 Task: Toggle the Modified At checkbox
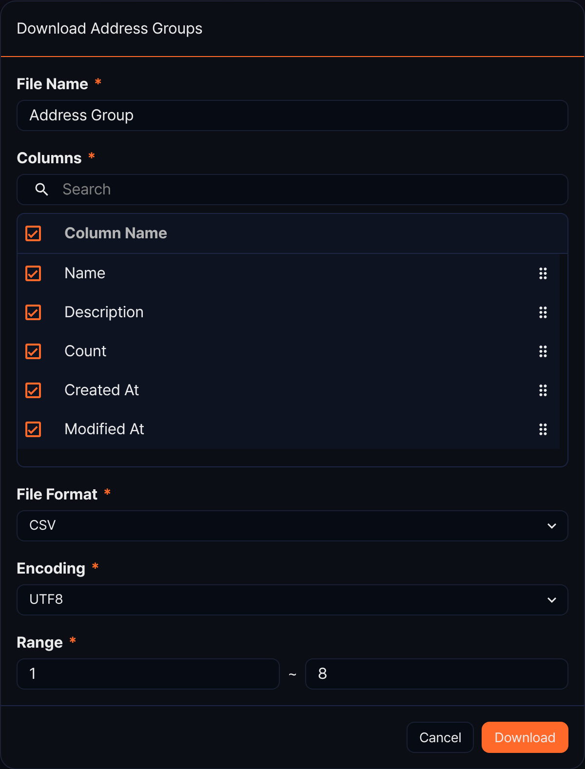pyautogui.click(x=33, y=429)
